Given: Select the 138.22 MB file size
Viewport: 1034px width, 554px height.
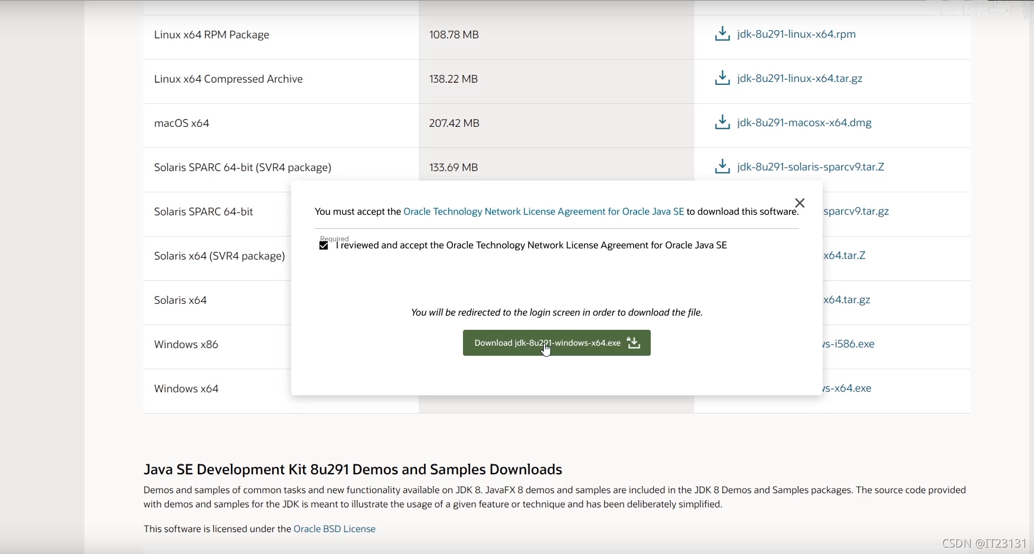Looking at the screenshot, I should 454,79.
